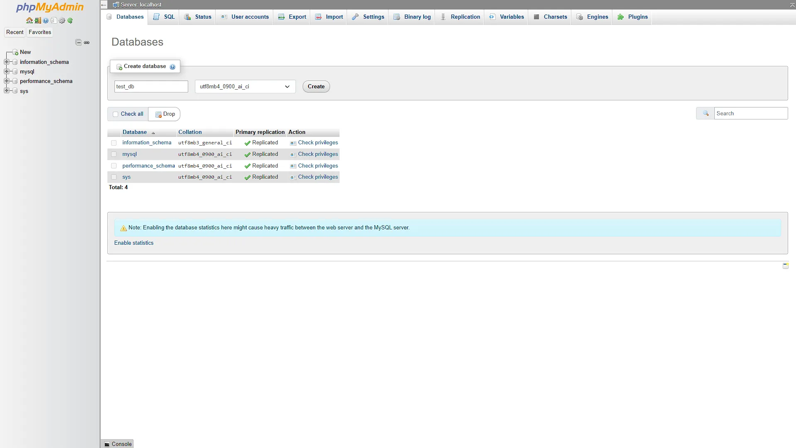Click the Search databases field

click(x=751, y=113)
